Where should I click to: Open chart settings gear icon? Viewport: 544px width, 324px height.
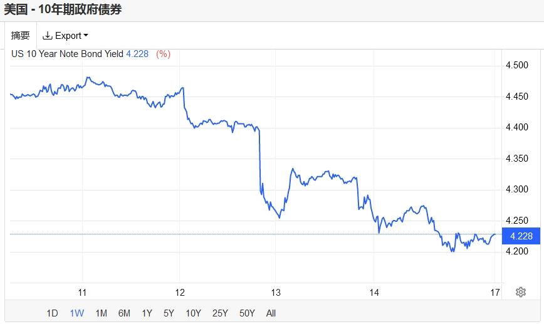(x=520, y=292)
